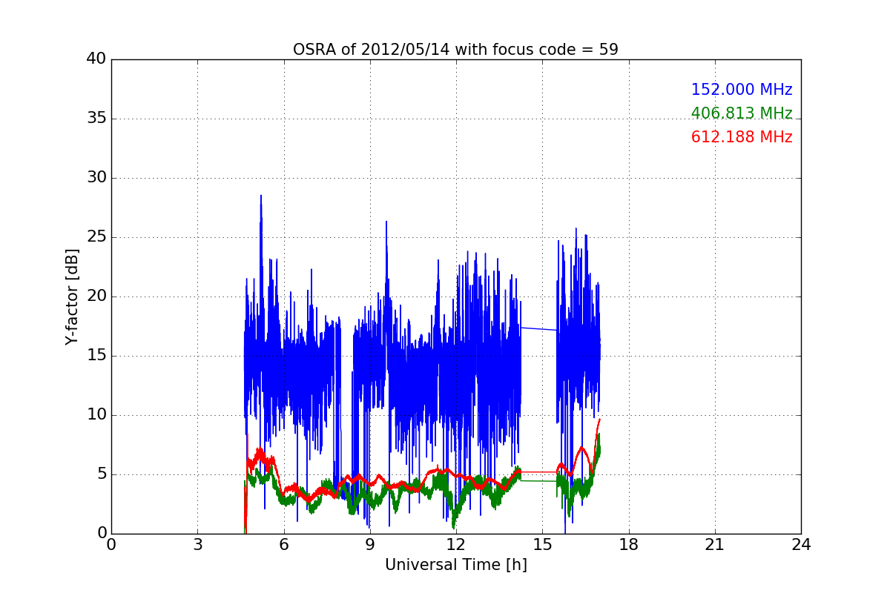Click the red curve's rising end near 17 h
The width and height of the screenshot is (890, 593).
(x=596, y=434)
